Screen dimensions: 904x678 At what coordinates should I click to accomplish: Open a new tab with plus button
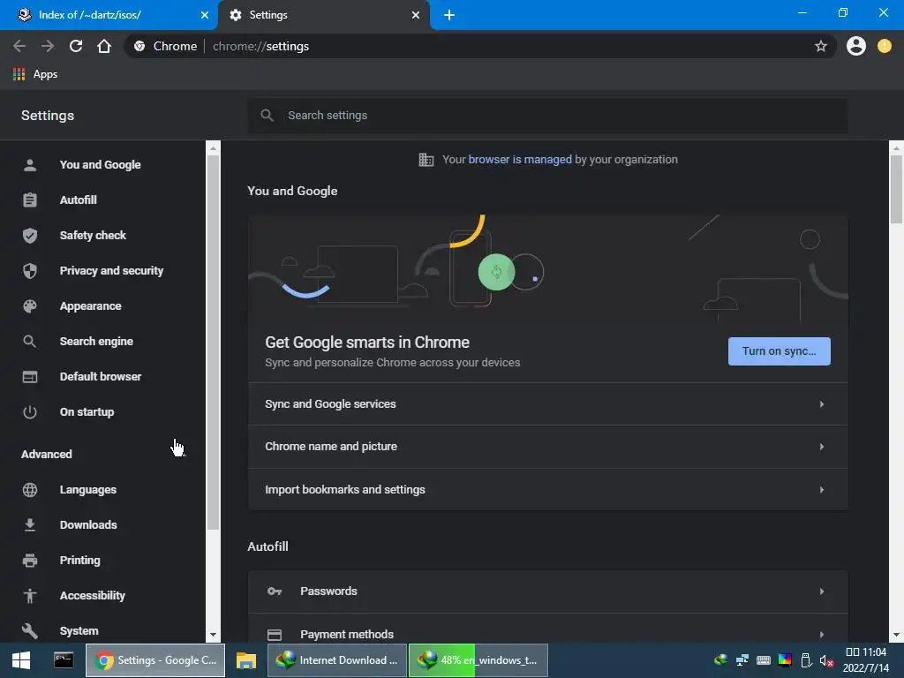(449, 15)
